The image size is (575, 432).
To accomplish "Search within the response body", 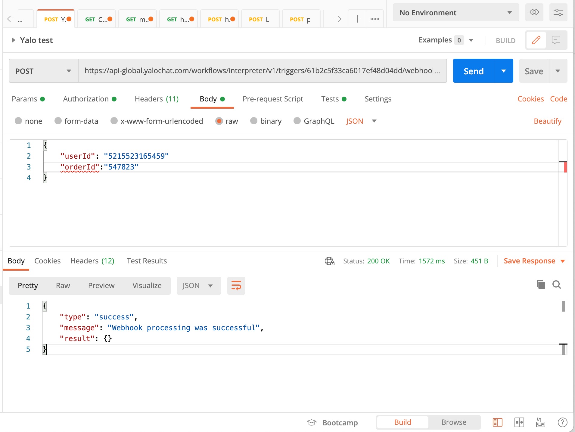I will (557, 284).
